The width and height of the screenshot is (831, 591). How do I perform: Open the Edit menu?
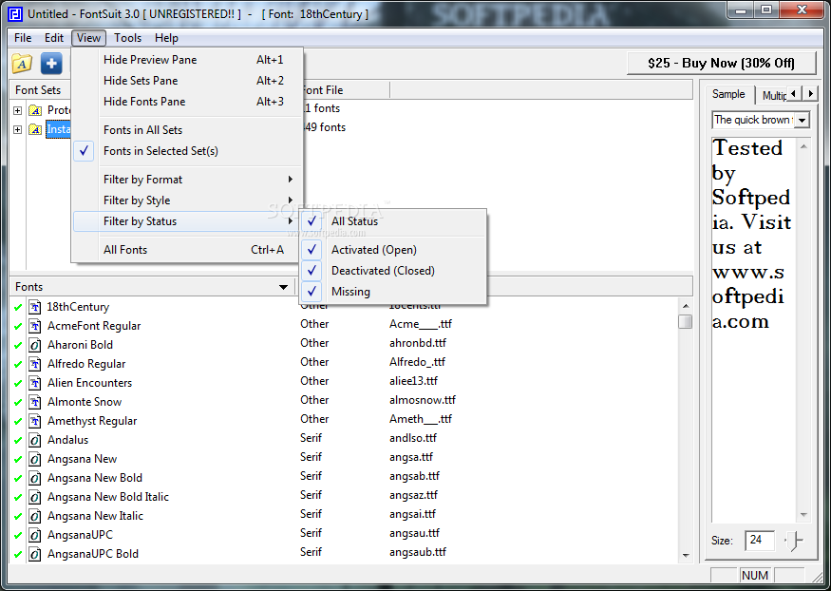tap(54, 38)
